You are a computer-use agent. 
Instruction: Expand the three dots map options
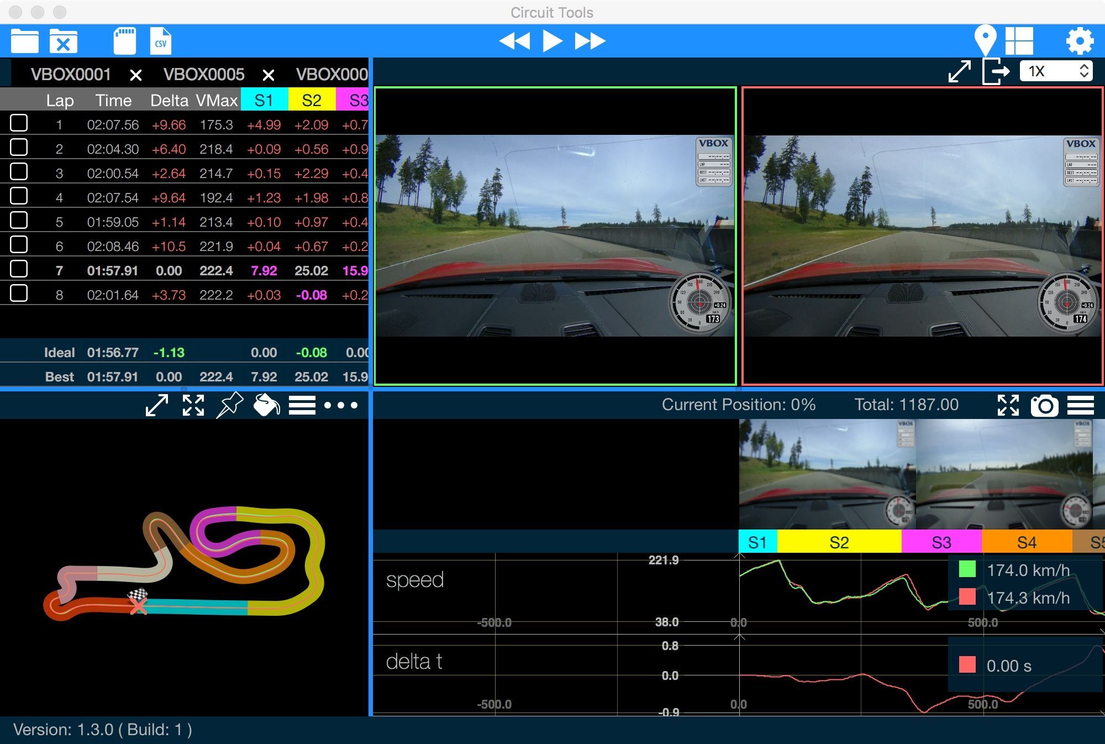tap(340, 405)
